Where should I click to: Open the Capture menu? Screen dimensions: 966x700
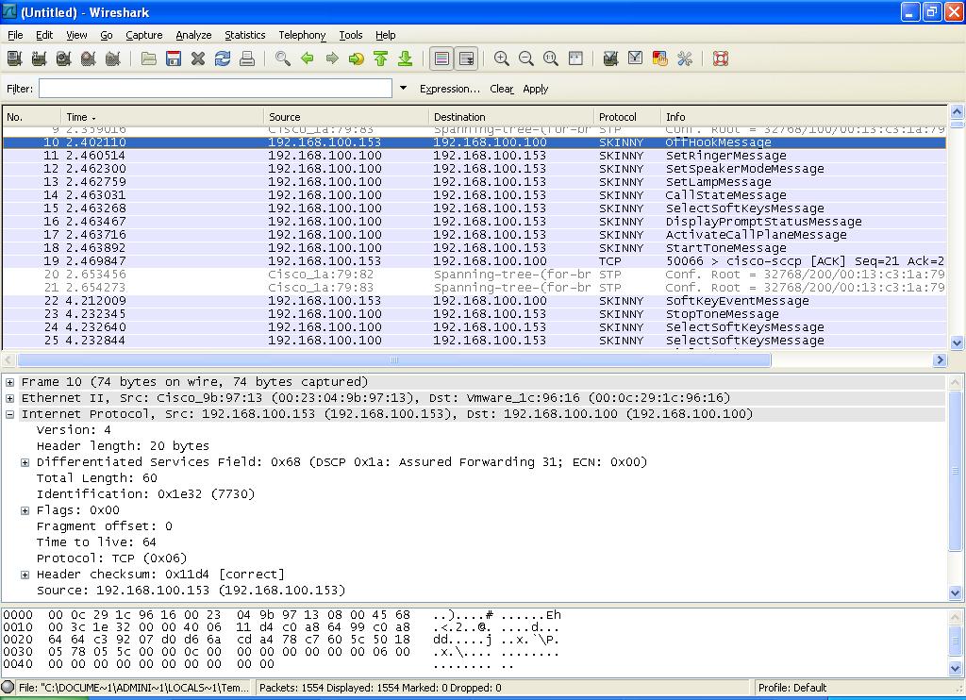144,35
